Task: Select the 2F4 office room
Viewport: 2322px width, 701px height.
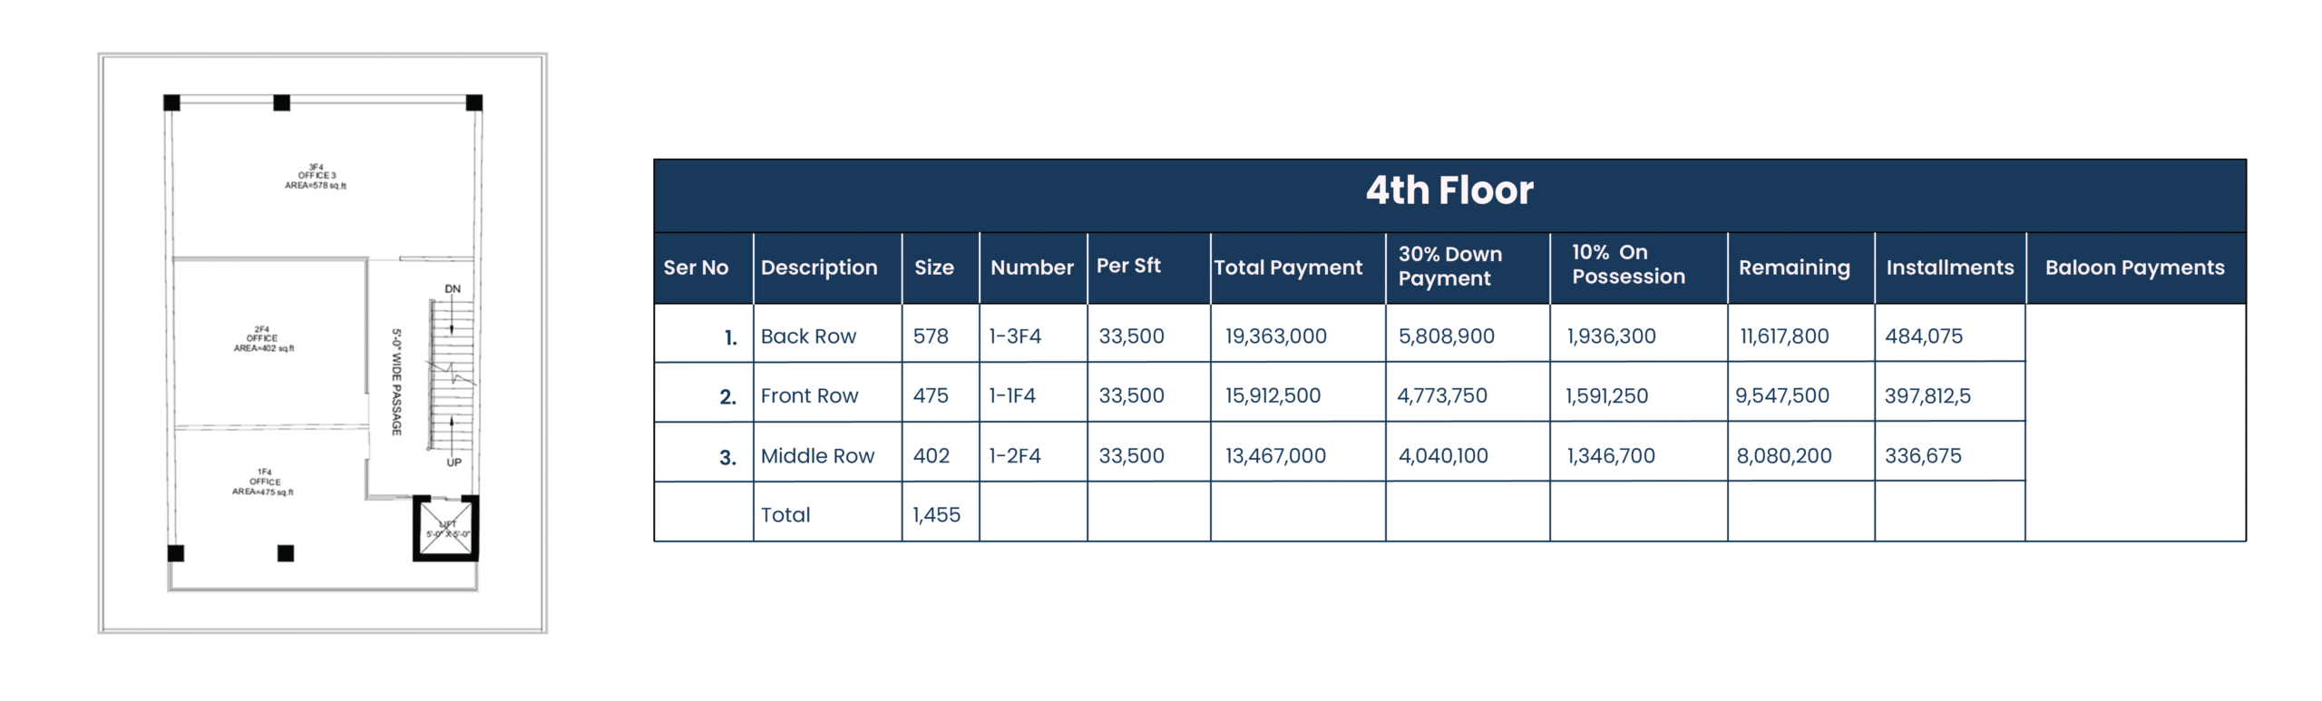Action: pyautogui.click(x=263, y=339)
